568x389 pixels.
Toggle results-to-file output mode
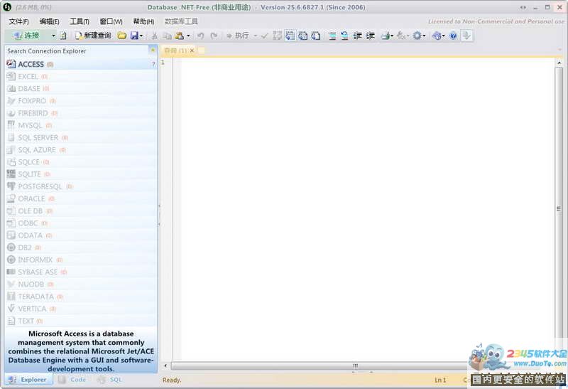click(316, 36)
